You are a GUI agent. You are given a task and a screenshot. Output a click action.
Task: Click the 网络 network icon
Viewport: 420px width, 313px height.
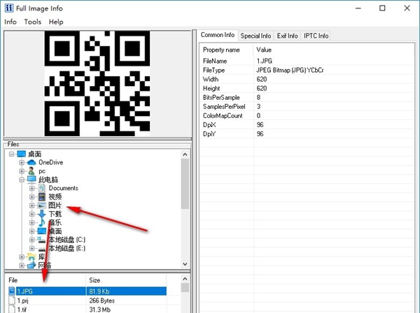pyautogui.click(x=31, y=265)
